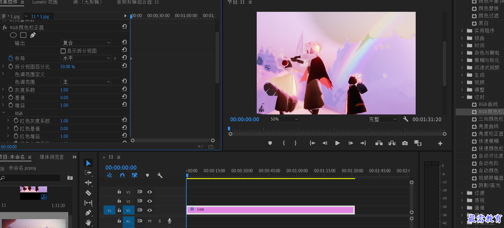Image resolution: width=504 pixels, height=228 pixels.
Task: Expand the 扭曲 effects folder
Action: [x=462, y=38]
